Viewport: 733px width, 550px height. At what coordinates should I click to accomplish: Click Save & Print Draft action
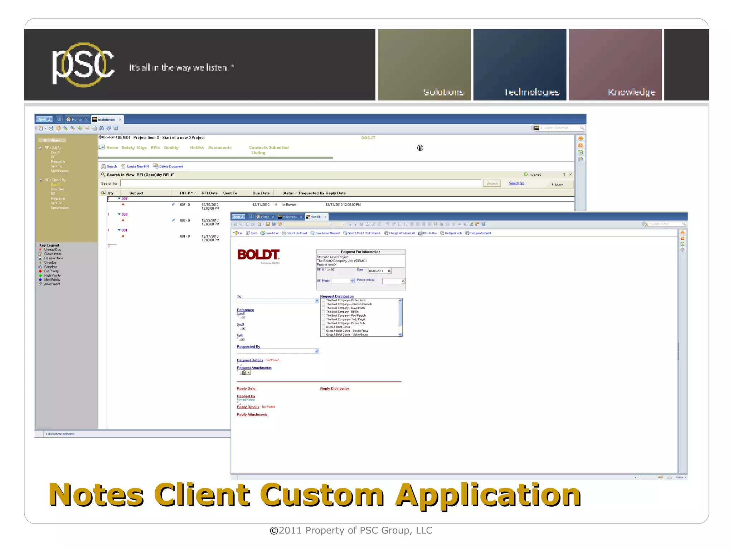pyautogui.click(x=294, y=233)
